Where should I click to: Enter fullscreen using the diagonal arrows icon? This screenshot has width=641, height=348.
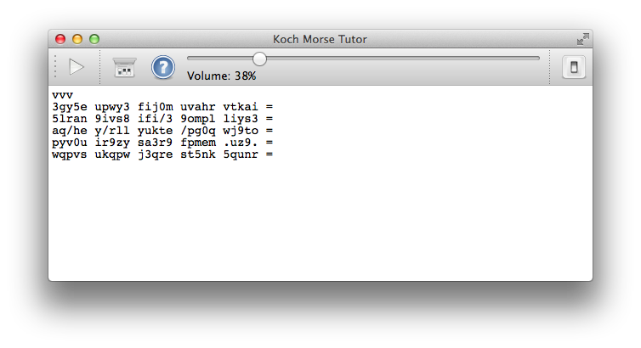click(583, 39)
